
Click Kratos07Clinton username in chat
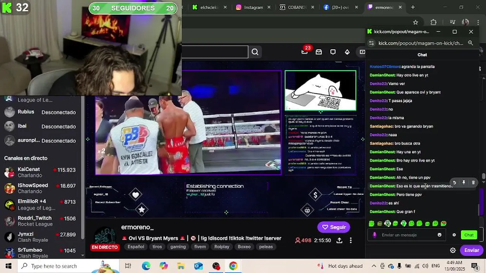385,66
